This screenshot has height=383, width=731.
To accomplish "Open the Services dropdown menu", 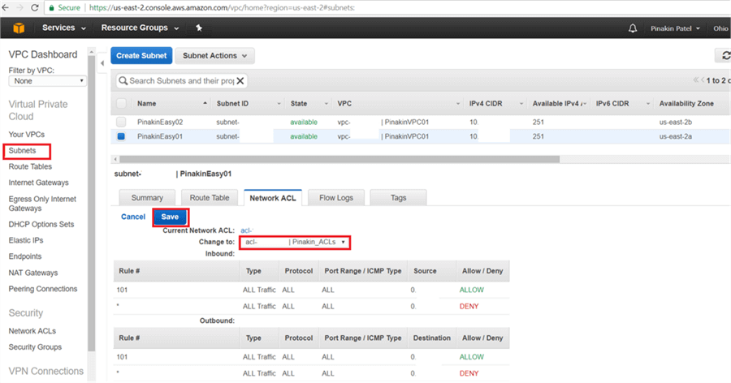I will click(x=64, y=28).
